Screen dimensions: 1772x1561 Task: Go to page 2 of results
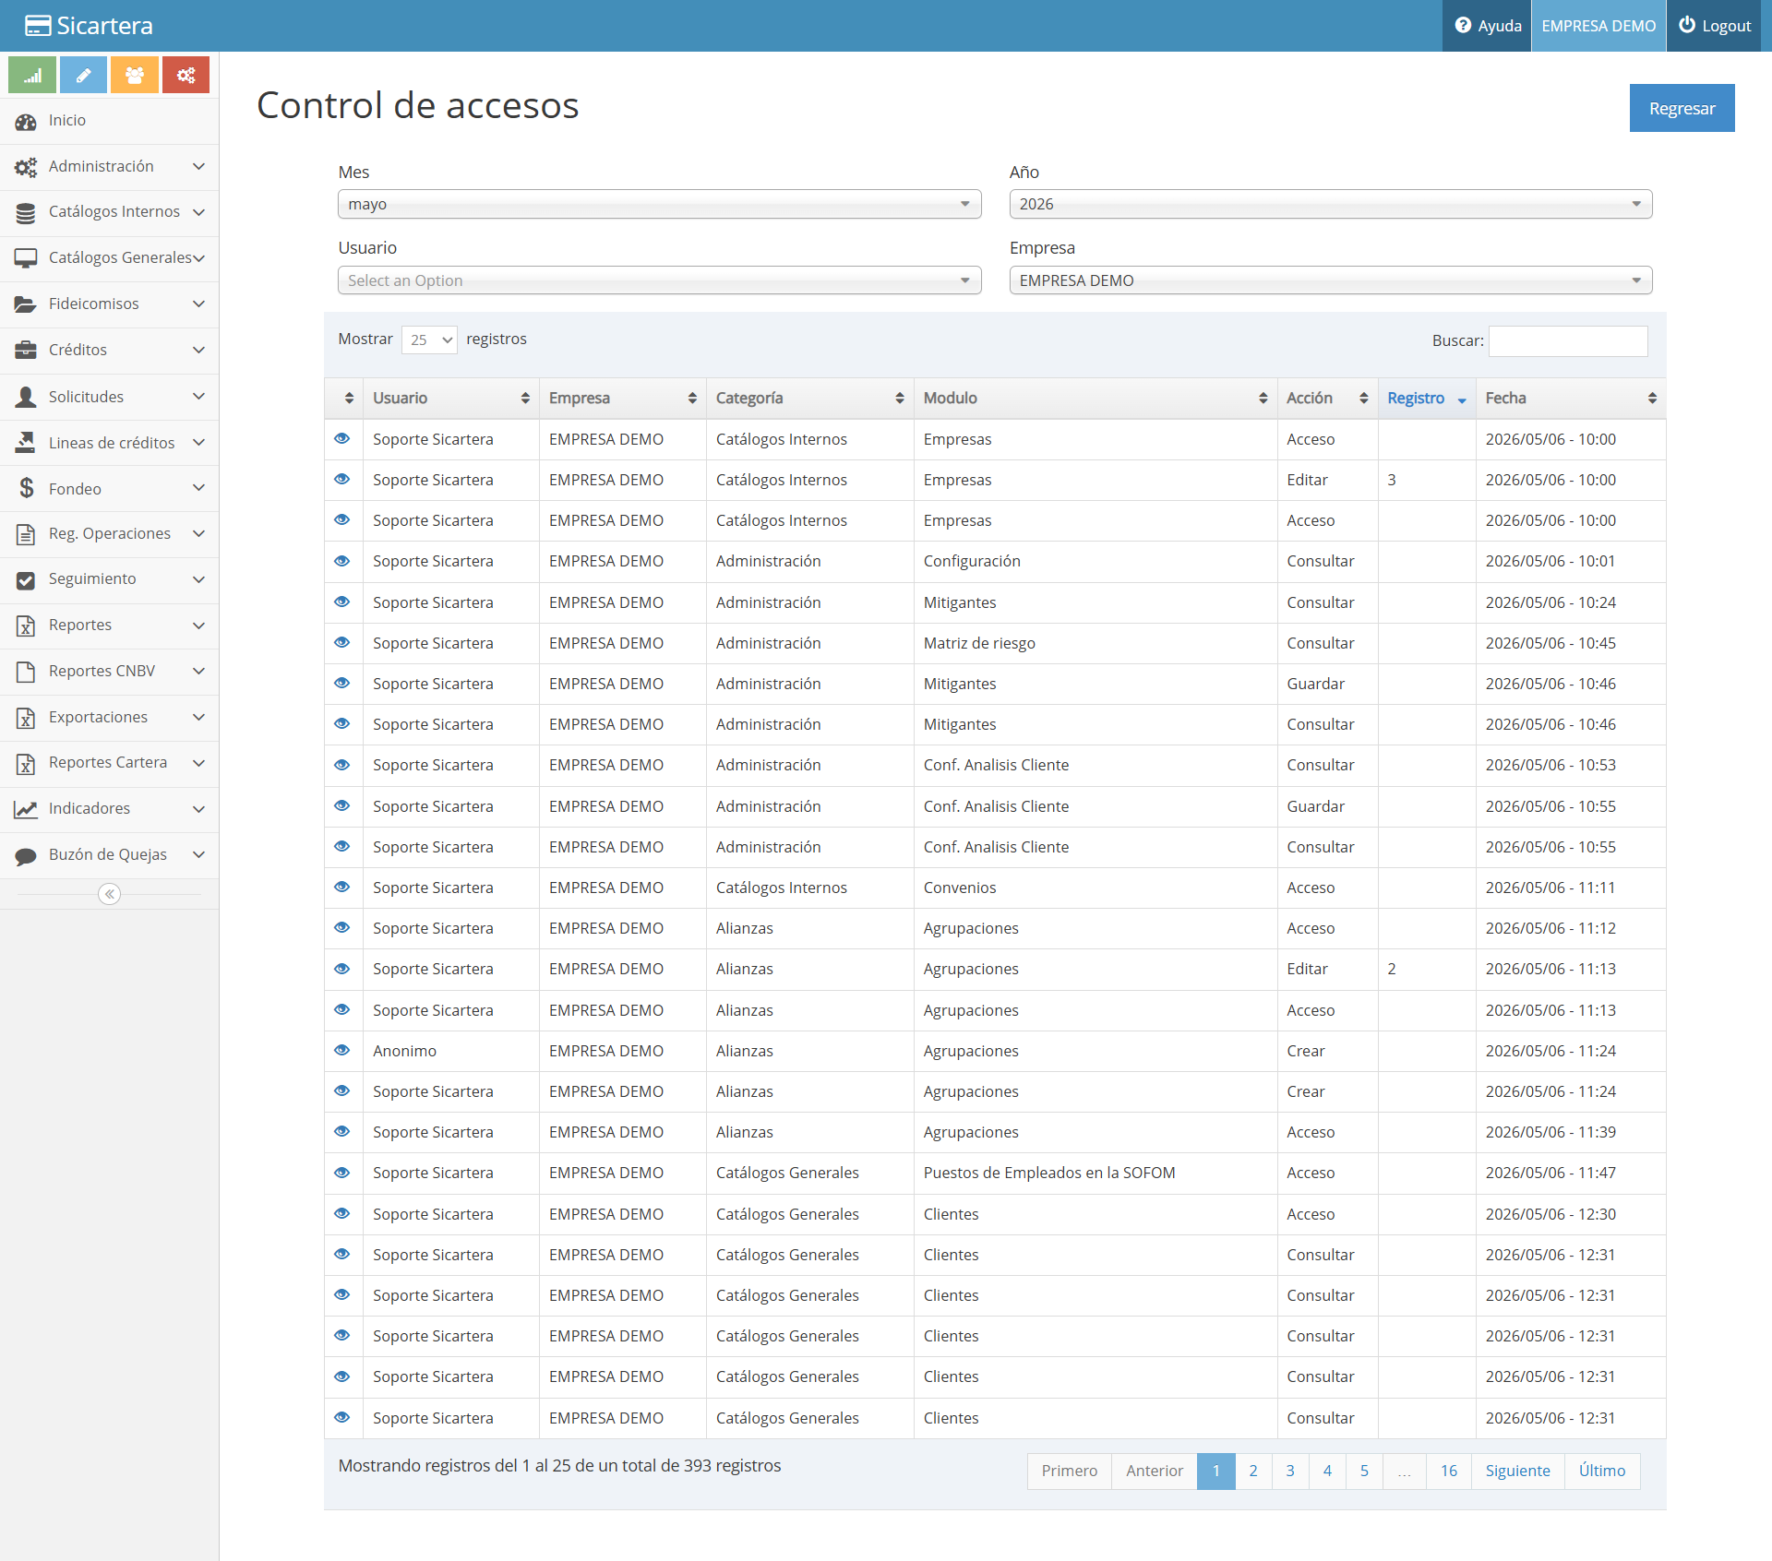tap(1252, 1471)
